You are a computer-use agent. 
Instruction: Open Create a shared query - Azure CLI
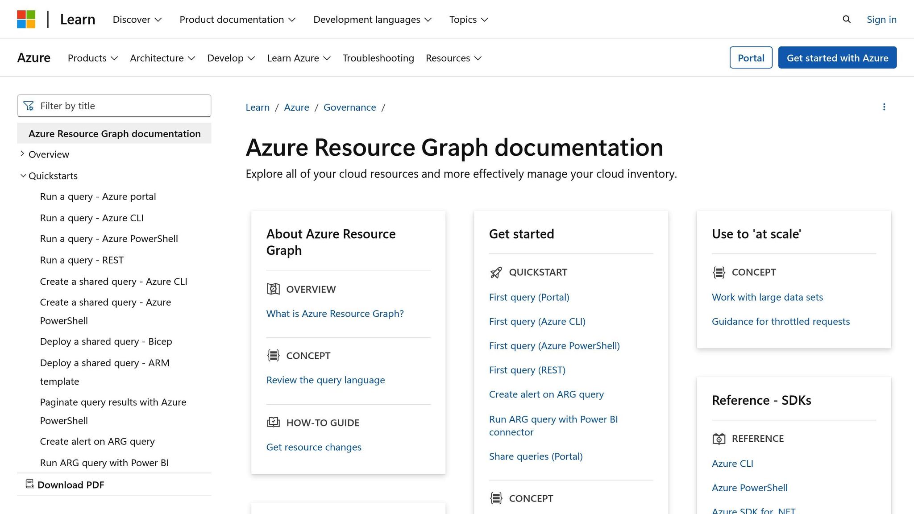tap(114, 282)
